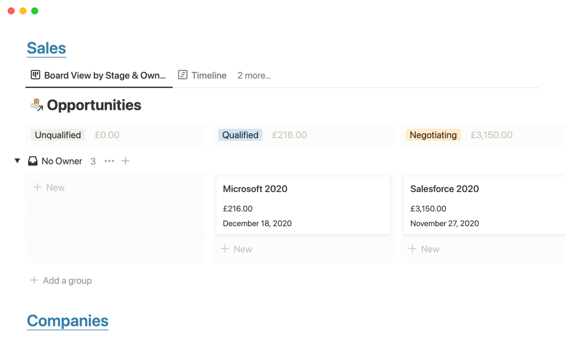Switch to the Timeline tab
This screenshot has width=565, height=353.
pos(209,76)
